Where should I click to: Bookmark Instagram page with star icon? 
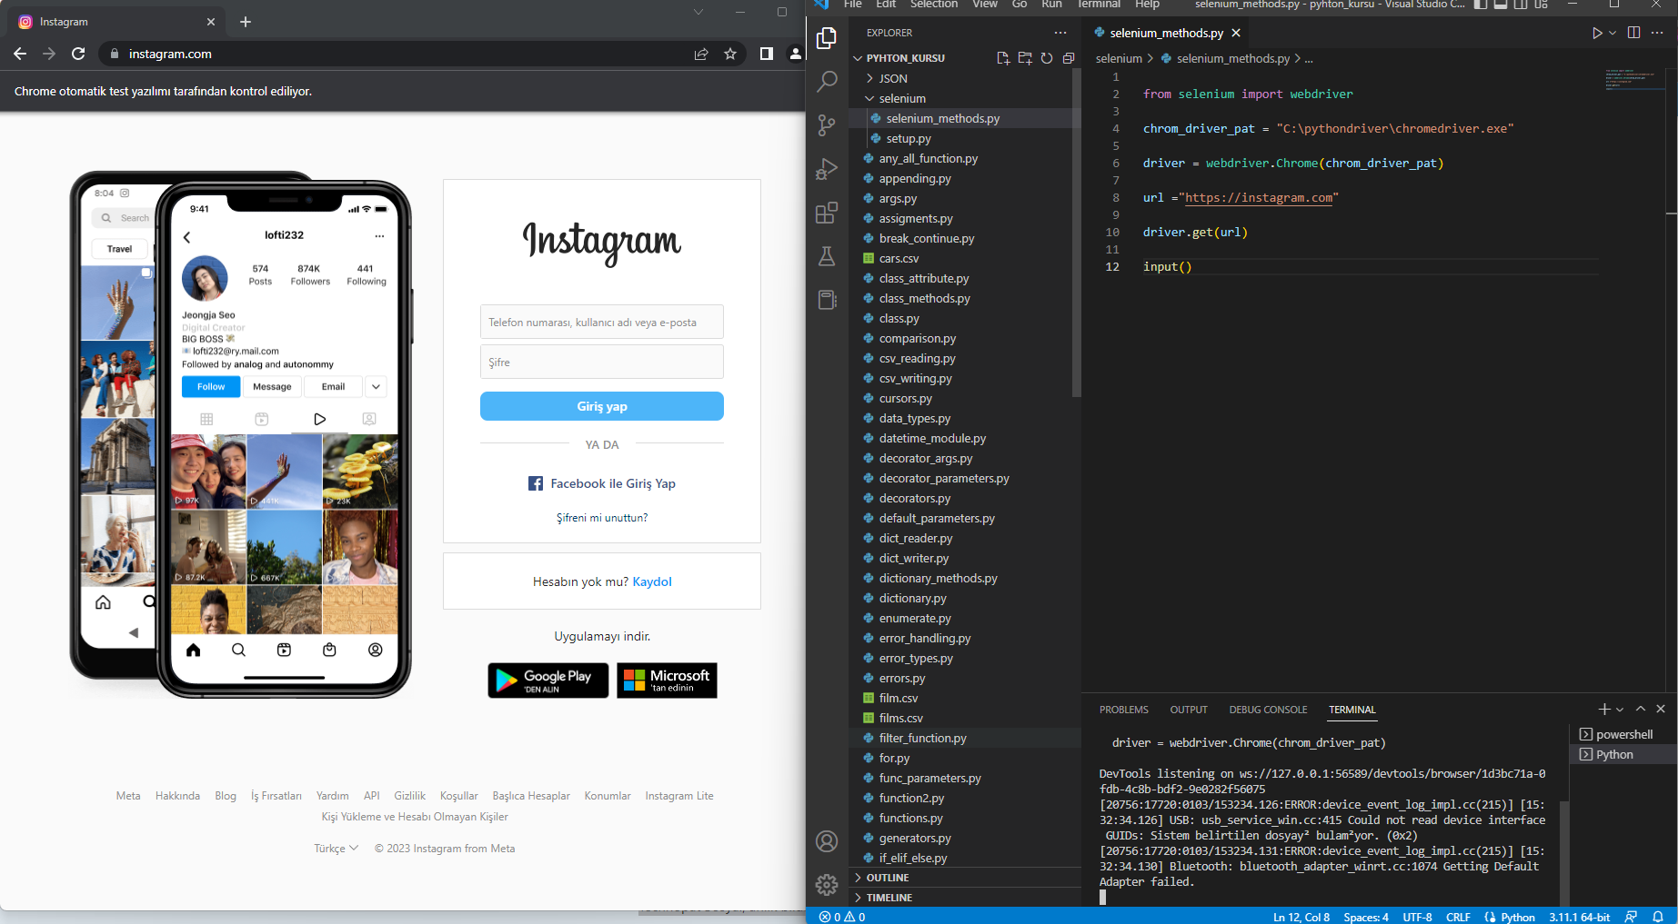pyautogui.click(x=730, y=54)
